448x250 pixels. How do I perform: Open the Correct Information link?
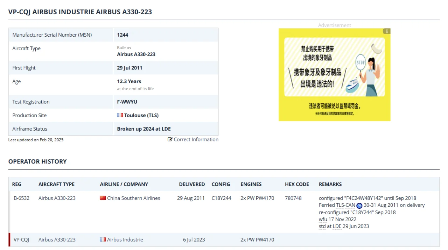click(x=196, y=139)
